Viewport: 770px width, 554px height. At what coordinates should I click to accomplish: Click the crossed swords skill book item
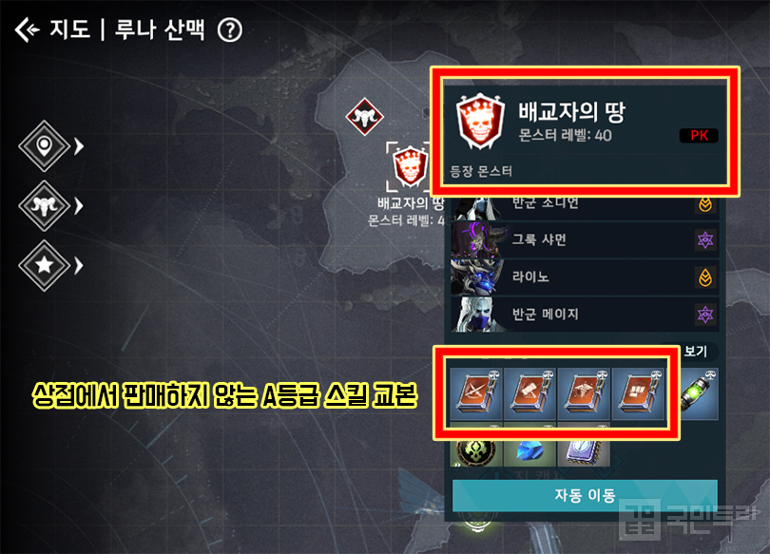[x=476, y=394]
